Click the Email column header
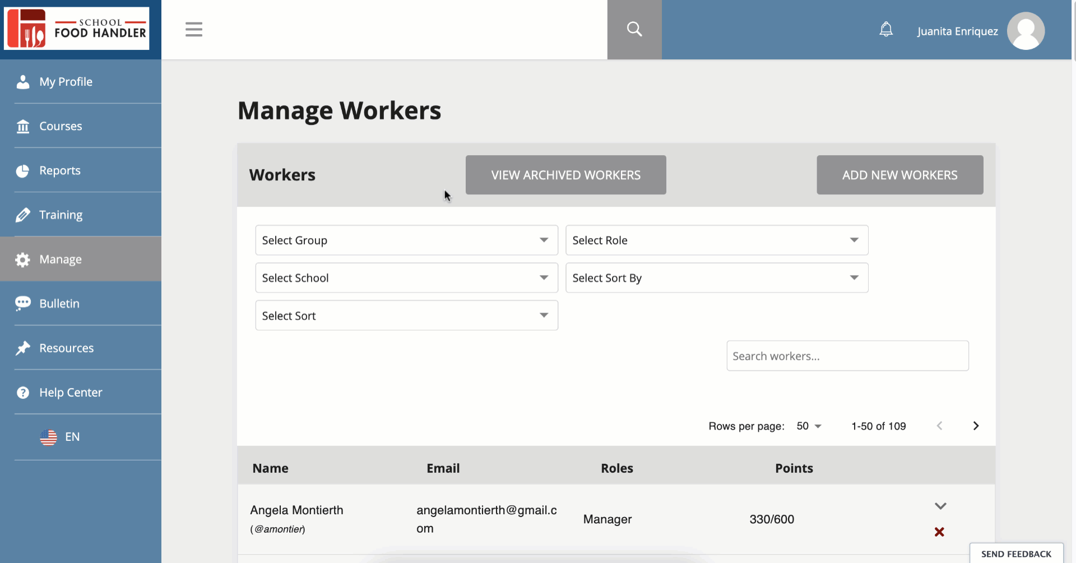Viewport: 1076px width, 563px height. point(443,468)
